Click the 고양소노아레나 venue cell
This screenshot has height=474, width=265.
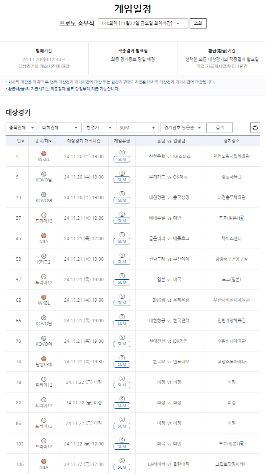(232, 361)
